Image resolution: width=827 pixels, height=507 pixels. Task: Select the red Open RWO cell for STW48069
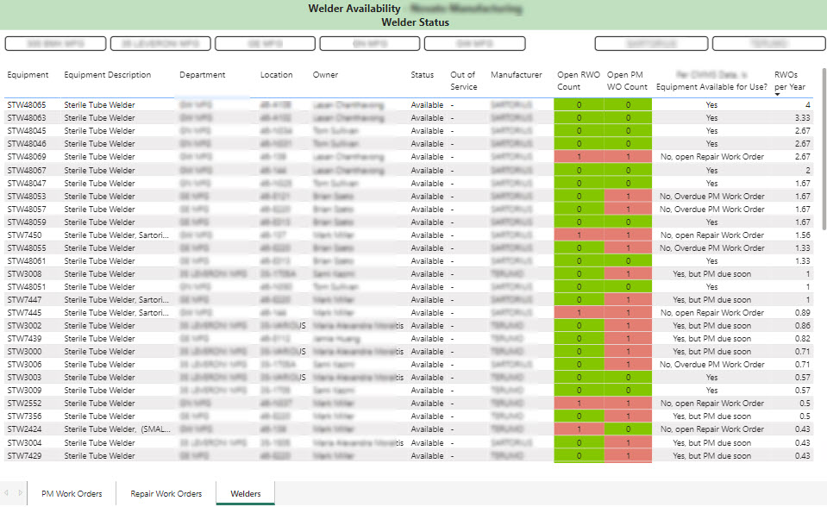point(579,157)
